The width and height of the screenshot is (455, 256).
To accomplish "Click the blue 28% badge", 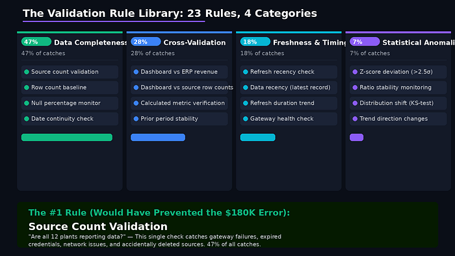I will coord(146,42).
